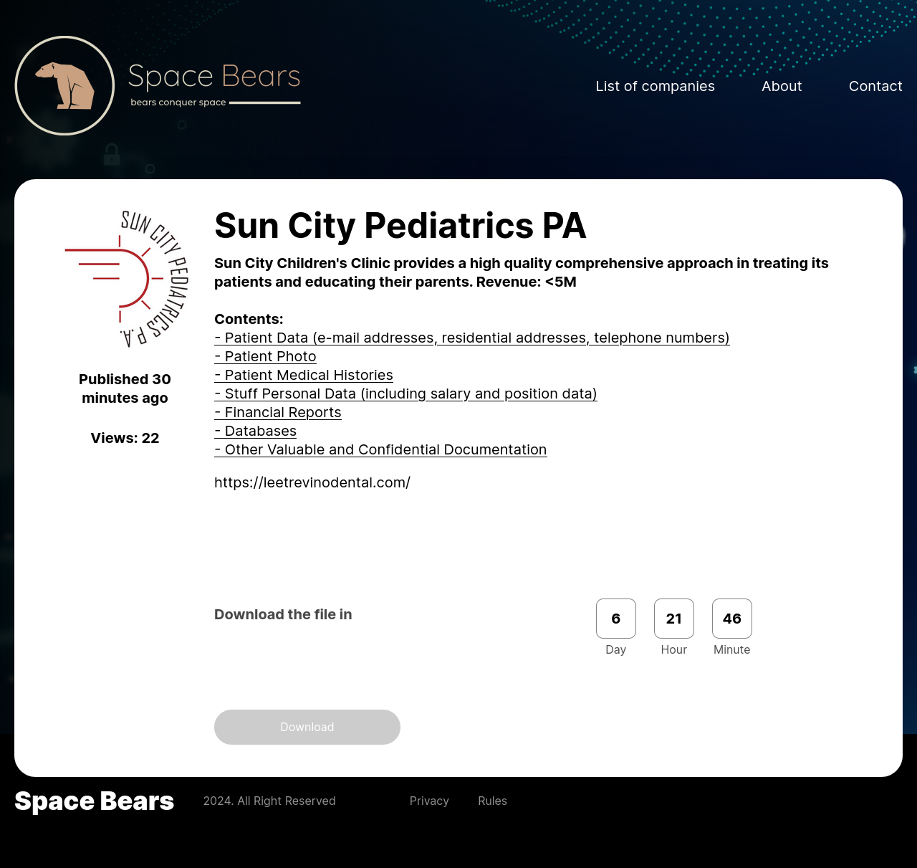Open the Databases link
Screen dimensions: 917x868
tap(255, 431)
